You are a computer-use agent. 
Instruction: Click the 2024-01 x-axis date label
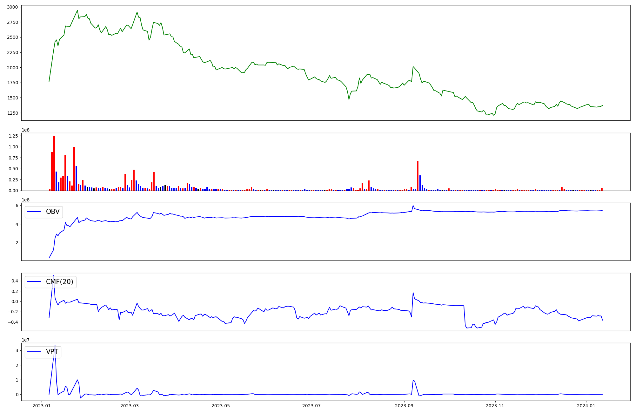click(x=586, y=406)
